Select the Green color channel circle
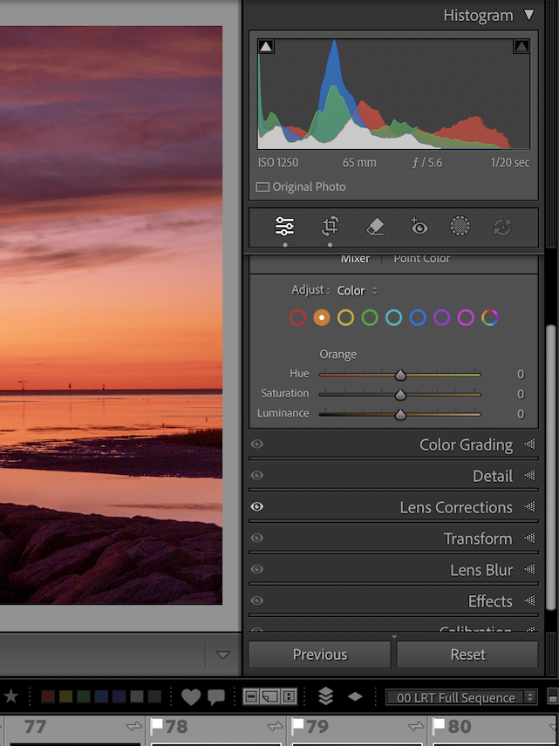Viewport: 559px width, 746px height. coord(370,317)
